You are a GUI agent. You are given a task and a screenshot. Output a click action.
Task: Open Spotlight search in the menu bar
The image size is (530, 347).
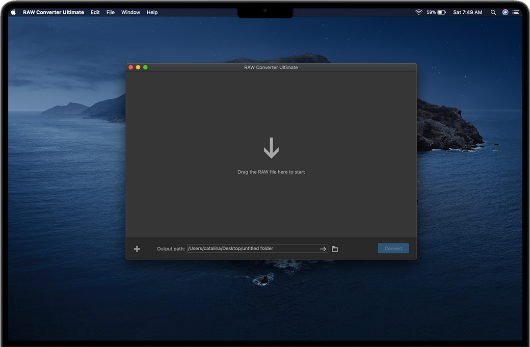(x=493, y=12)
